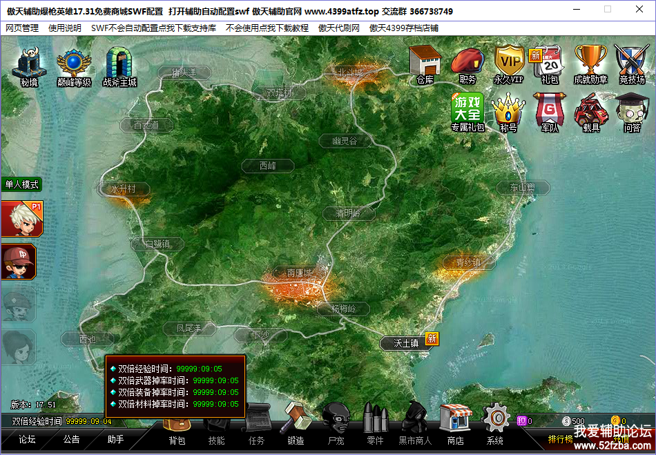Viewport: 656px width, 455px height.
Task: Travel to 南唐城 on the map
Action: [x=300, y=273]
